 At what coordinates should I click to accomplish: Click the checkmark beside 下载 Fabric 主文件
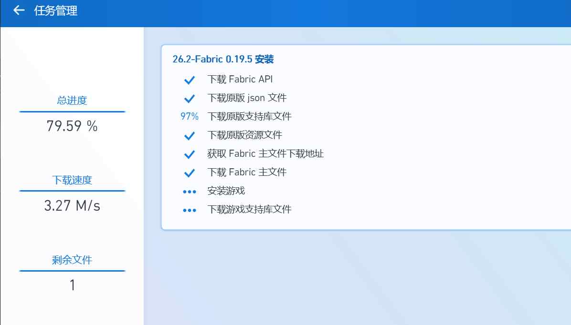coord(190,173)
